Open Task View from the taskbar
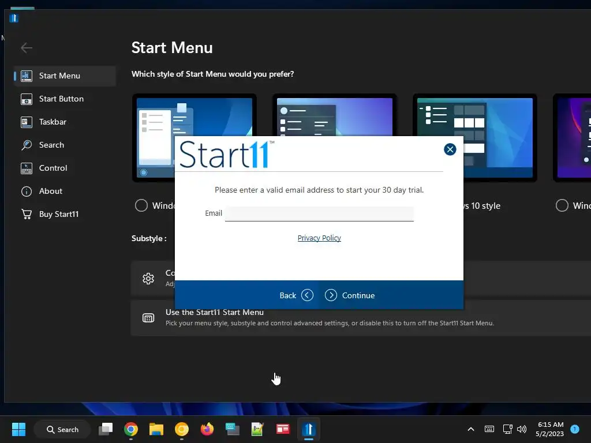 106,429
